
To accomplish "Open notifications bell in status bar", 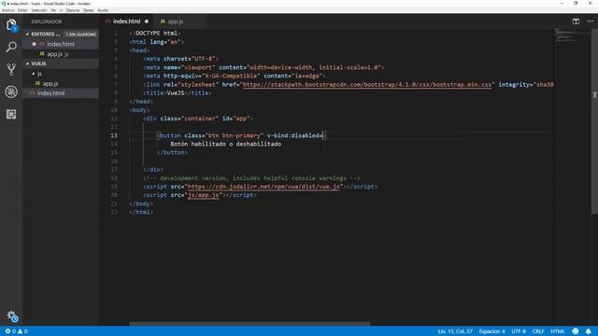I will 588,331.
